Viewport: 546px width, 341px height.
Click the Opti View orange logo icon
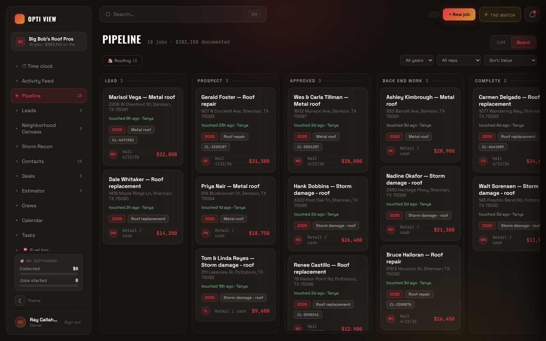pos(19,19)
